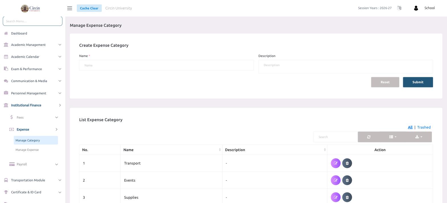
Task: Show All expense categories
Action: (410, 127)
